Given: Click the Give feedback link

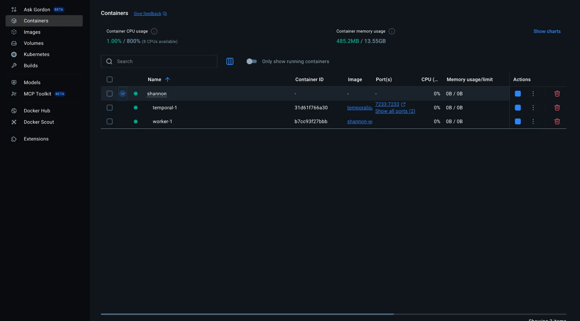Looking at the screenshot, I should click(x=148, y=13).
